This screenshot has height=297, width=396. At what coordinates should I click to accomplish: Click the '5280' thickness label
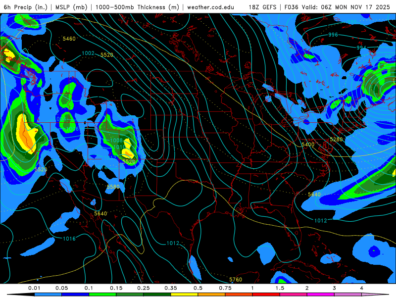pos(337,140)
